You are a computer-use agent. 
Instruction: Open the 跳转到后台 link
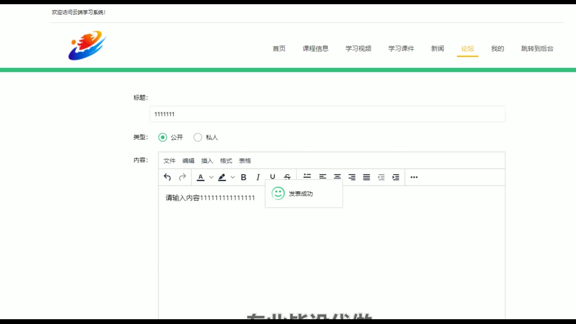click(x=537, y=49)
